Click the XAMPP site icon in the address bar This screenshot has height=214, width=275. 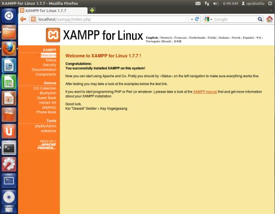pos(34,19)
